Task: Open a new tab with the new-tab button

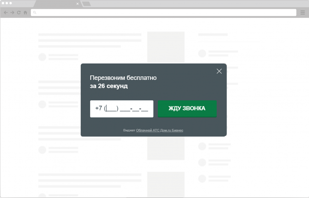Action: [86, 4]
